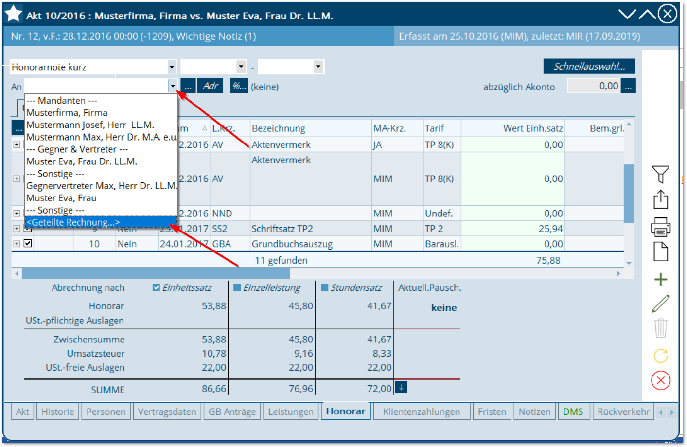Click the vertical table scrollbar thumb
The width and height of the screenshot is (687, 447).
pos(629,193)
